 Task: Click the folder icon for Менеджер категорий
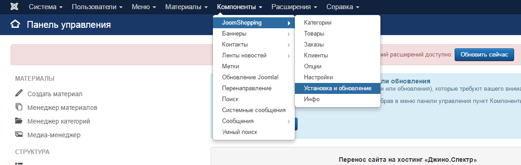(19, 121)
